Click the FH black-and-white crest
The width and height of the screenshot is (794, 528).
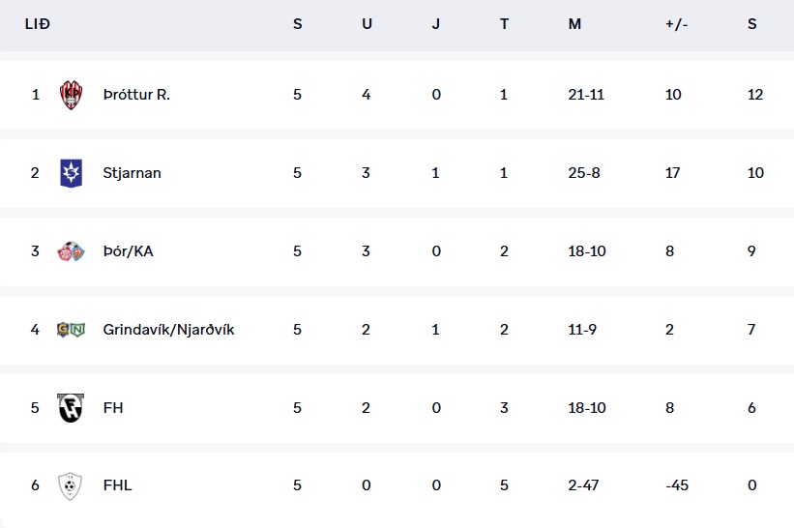click(72, 408)
